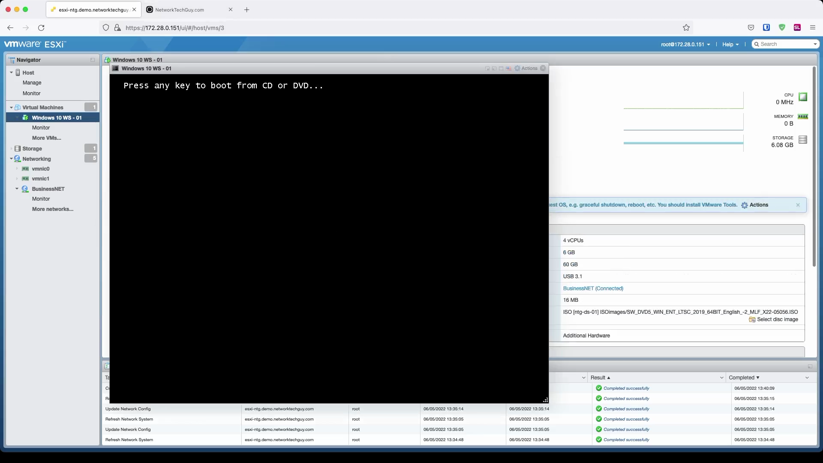Collapse the Host tree node
Screen dimensions: 823x463
coord(11,73)
